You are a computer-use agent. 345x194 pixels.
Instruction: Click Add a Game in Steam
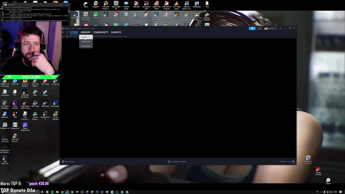(68, 162)
